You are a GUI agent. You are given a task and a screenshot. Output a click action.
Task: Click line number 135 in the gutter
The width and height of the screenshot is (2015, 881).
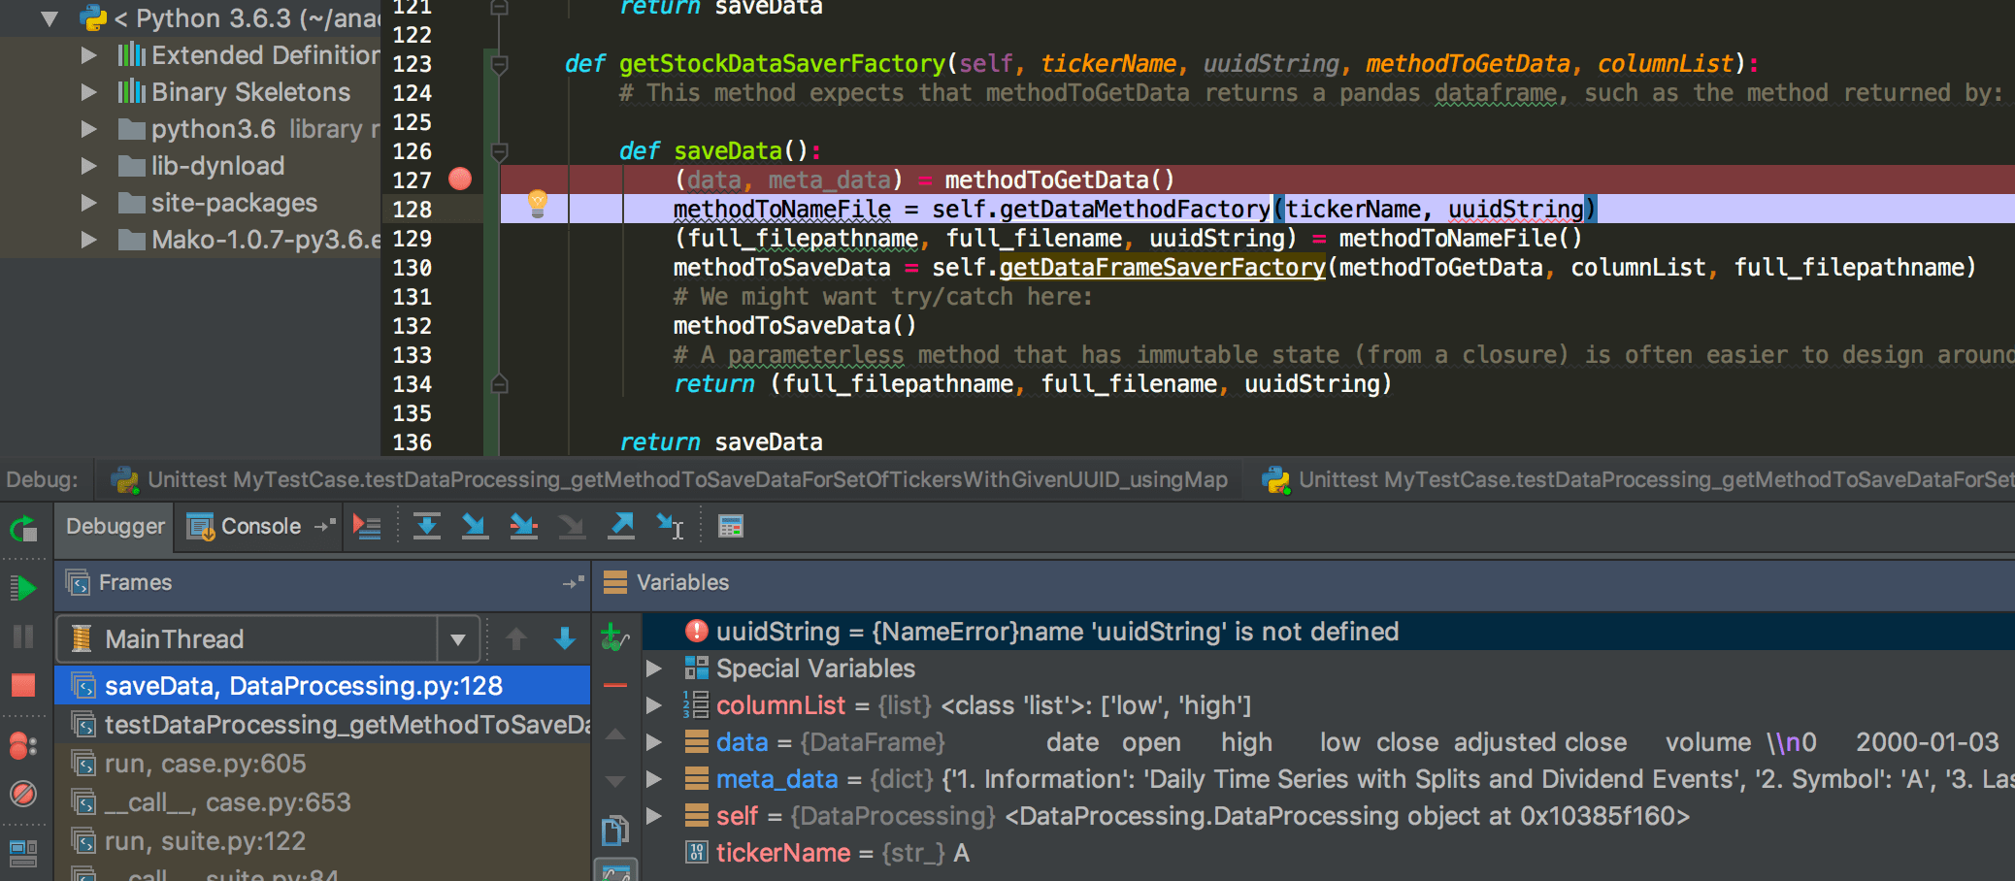[412, 413]
